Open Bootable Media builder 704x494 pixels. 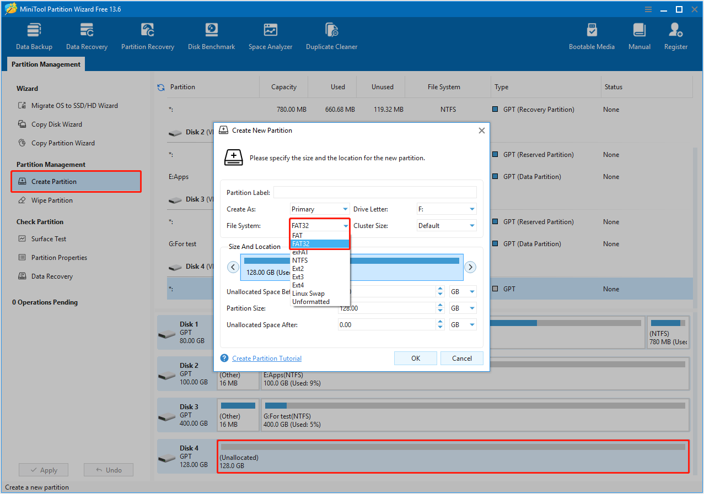click(x=592, y=36)
